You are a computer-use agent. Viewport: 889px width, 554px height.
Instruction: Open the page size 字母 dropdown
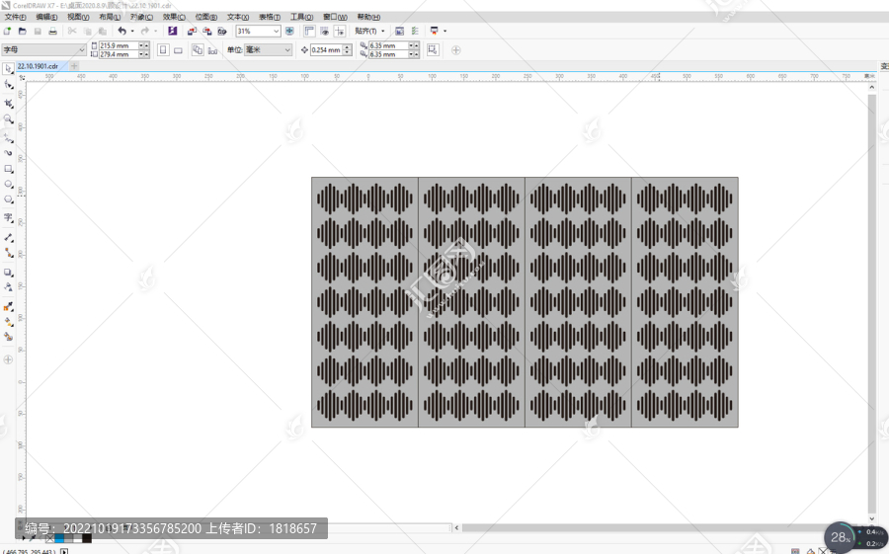tap(82, 50)
